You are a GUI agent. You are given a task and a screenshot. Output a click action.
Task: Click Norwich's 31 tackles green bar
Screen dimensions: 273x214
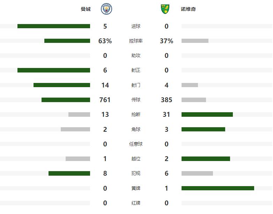tap(207, 114)
